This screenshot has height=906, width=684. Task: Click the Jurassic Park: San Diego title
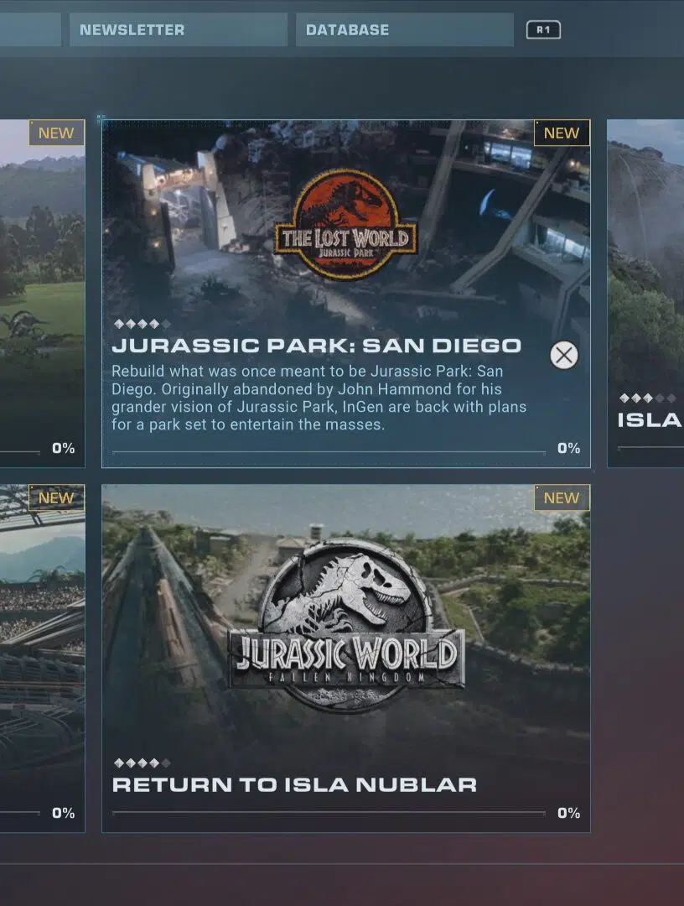tap(316, 346)
